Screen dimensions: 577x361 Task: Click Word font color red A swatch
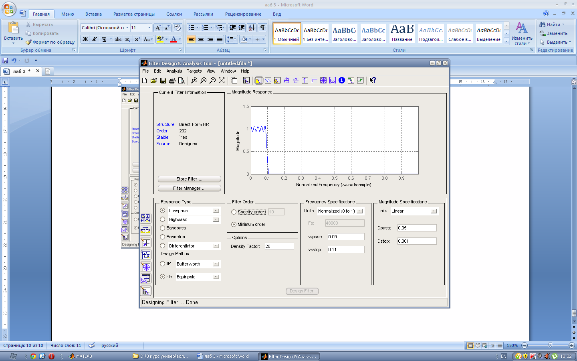pos(174,39)
